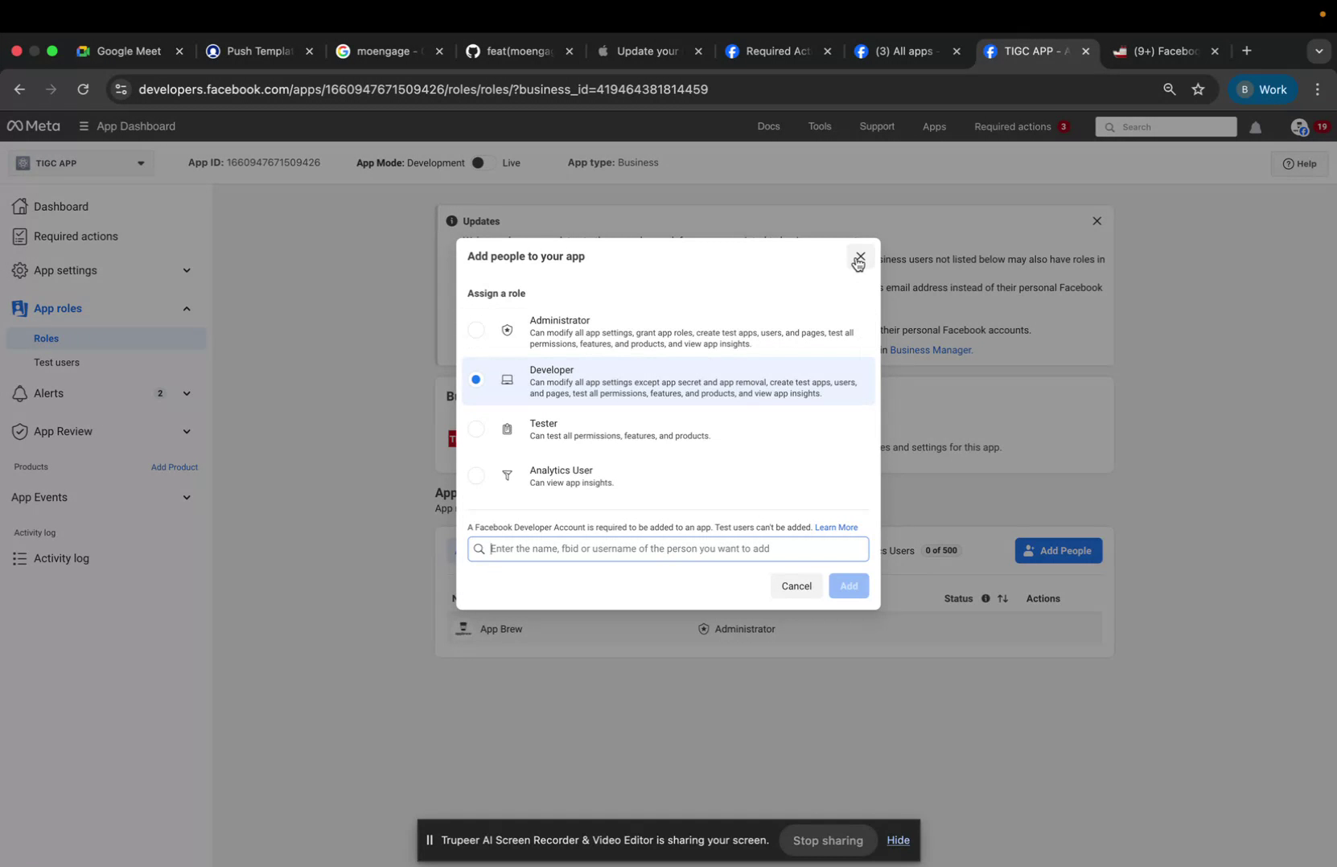
Task: Open the Dashboard item in the sidebar
Action: coord(60,206)
